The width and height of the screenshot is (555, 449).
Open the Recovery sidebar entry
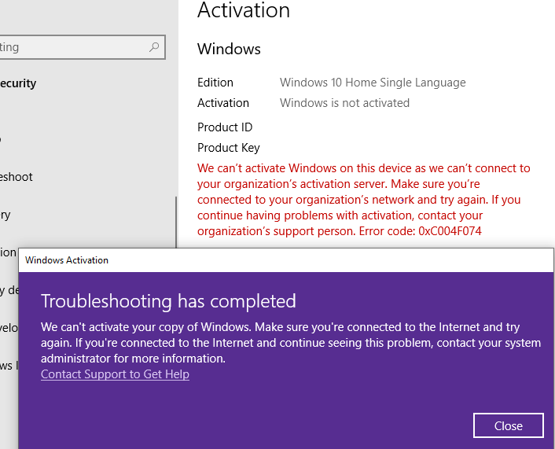pyautogui.click(x=6, y=215)
